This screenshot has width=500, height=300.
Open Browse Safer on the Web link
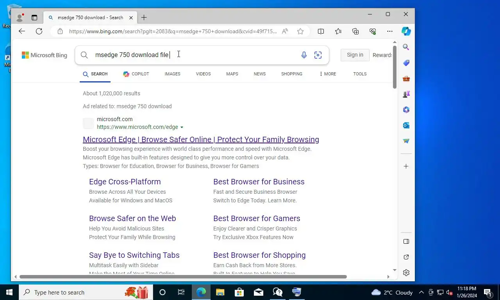coord(132,218)
